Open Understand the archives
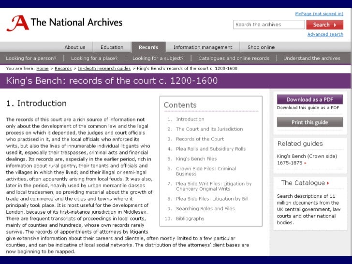The image size is (352, 264). click(312, 59)
